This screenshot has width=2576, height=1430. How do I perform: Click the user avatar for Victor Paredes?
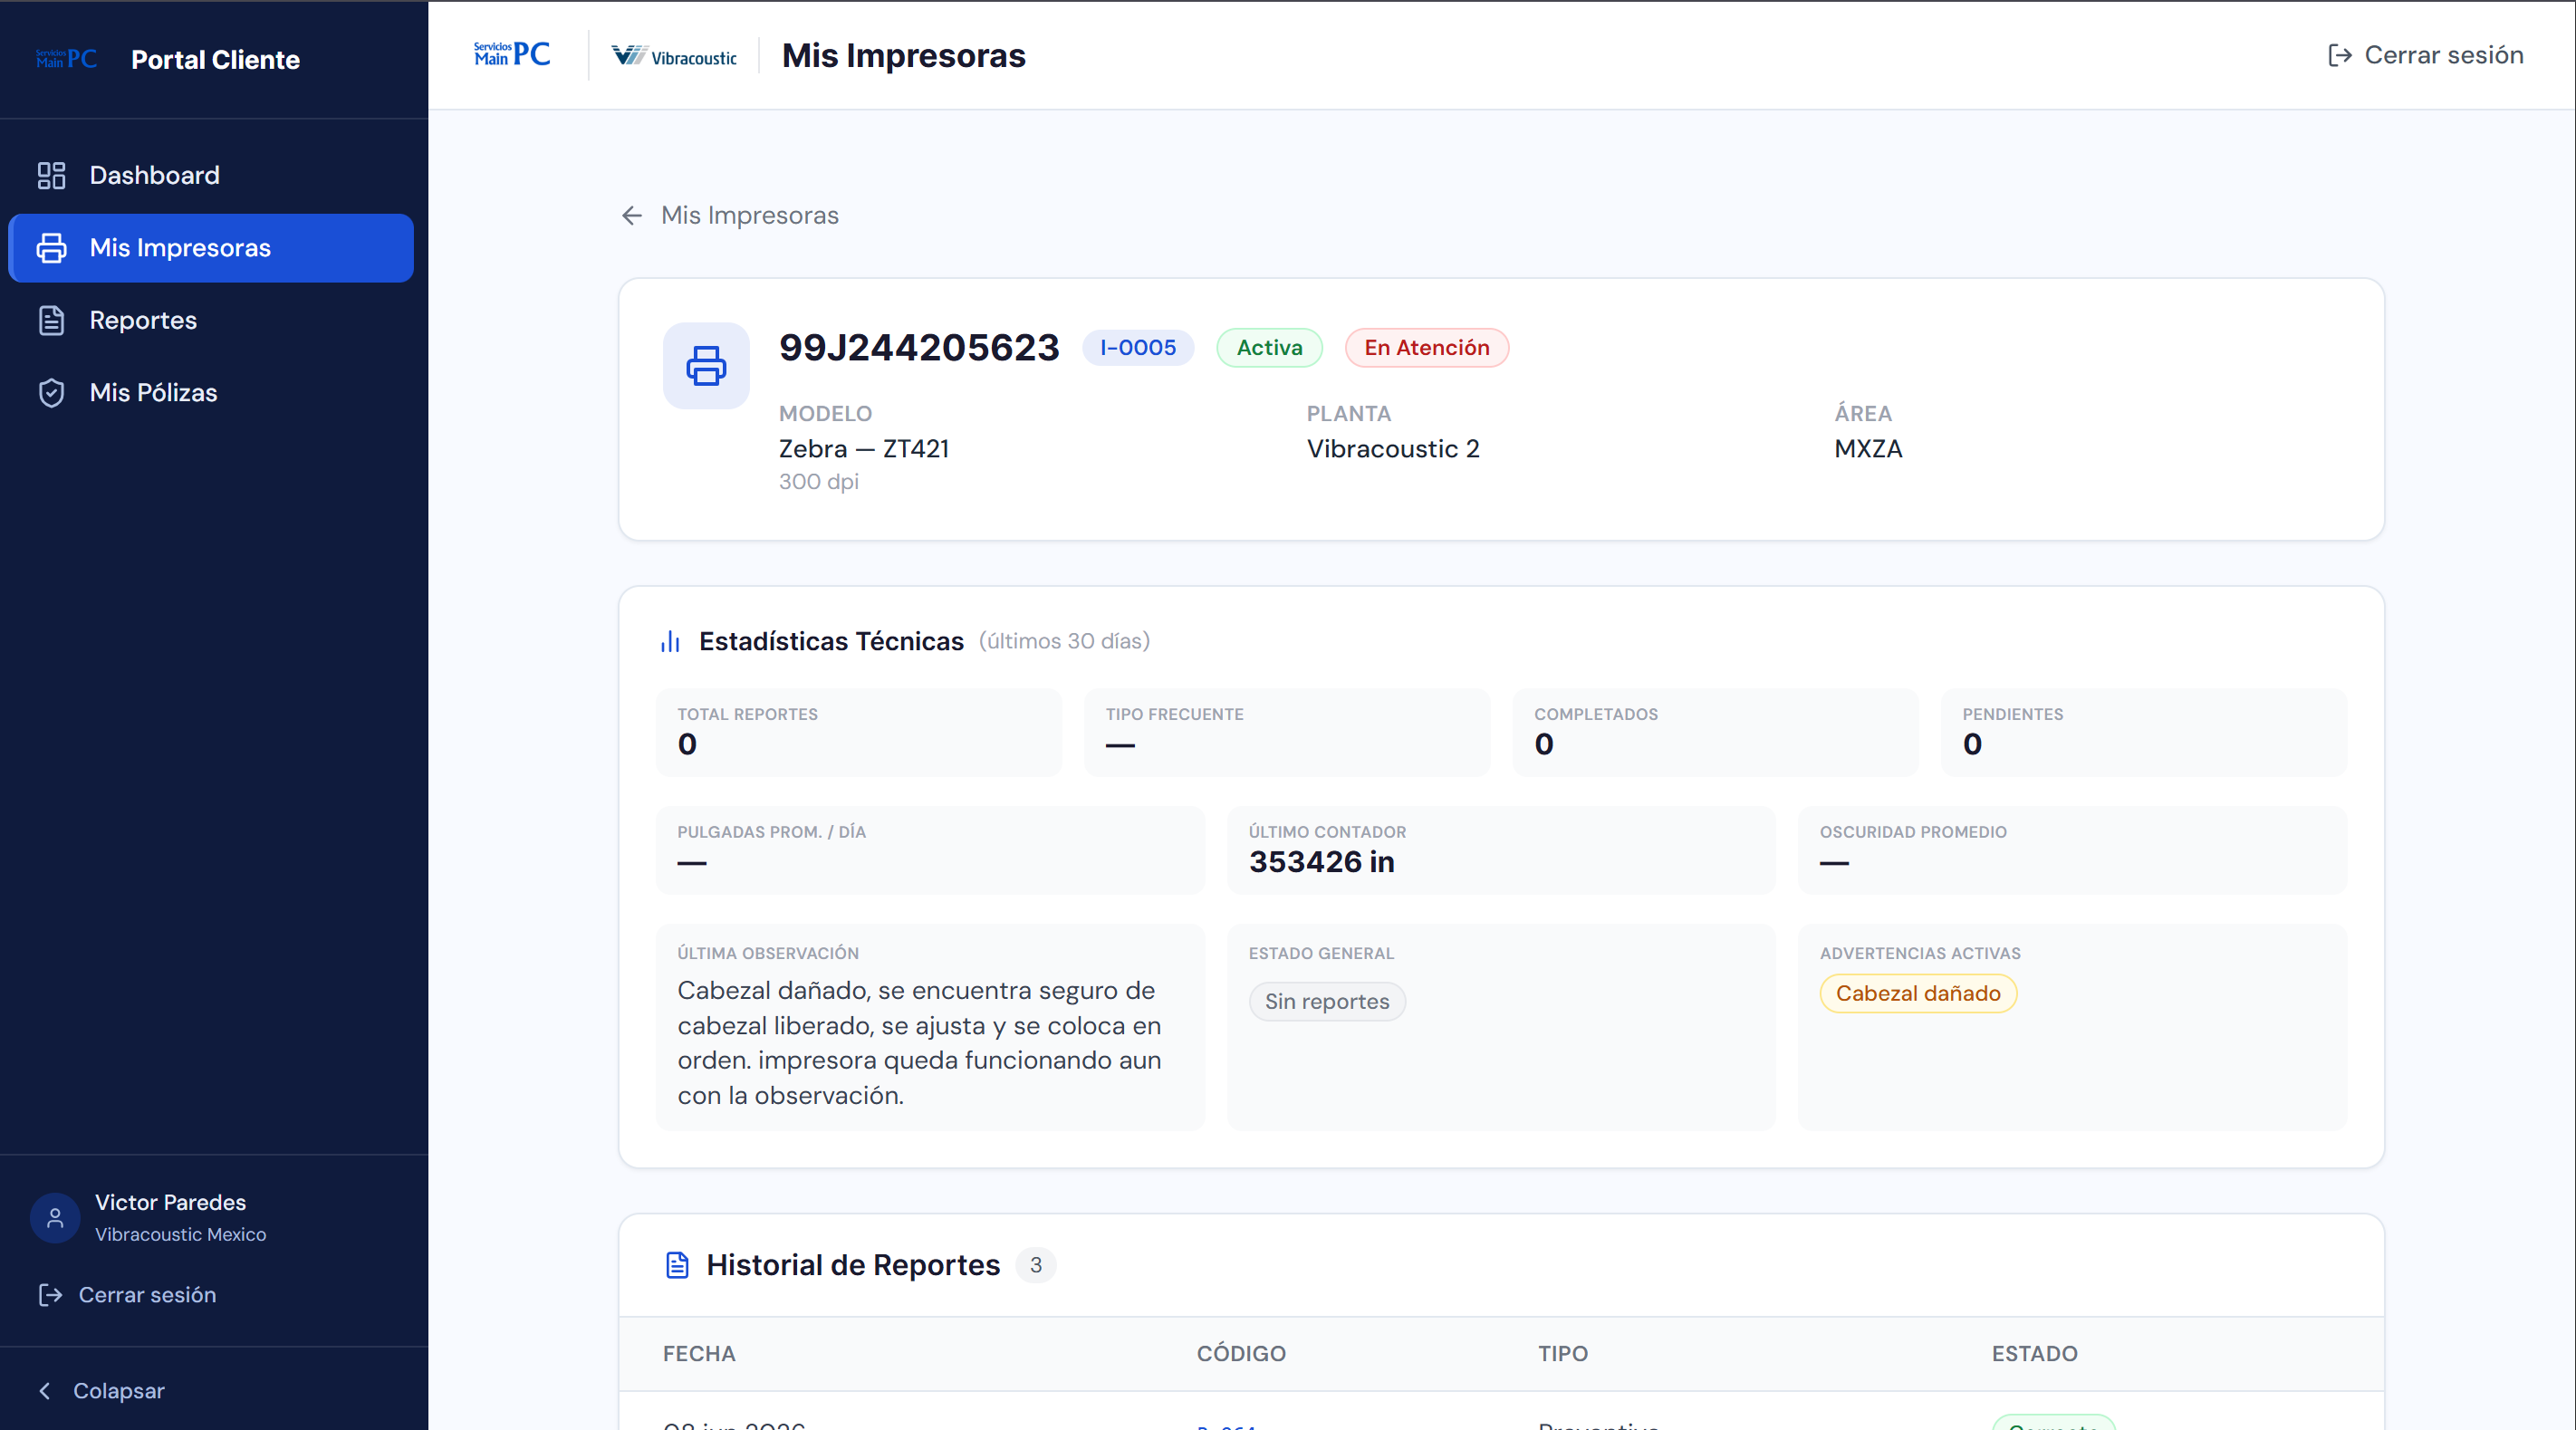click(55, 1217)
